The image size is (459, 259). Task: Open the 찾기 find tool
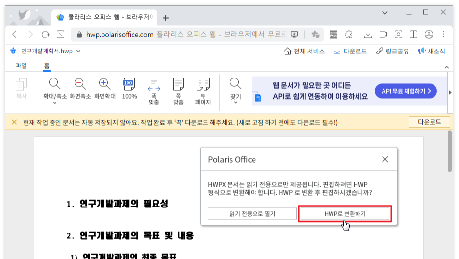coord(236,90)
